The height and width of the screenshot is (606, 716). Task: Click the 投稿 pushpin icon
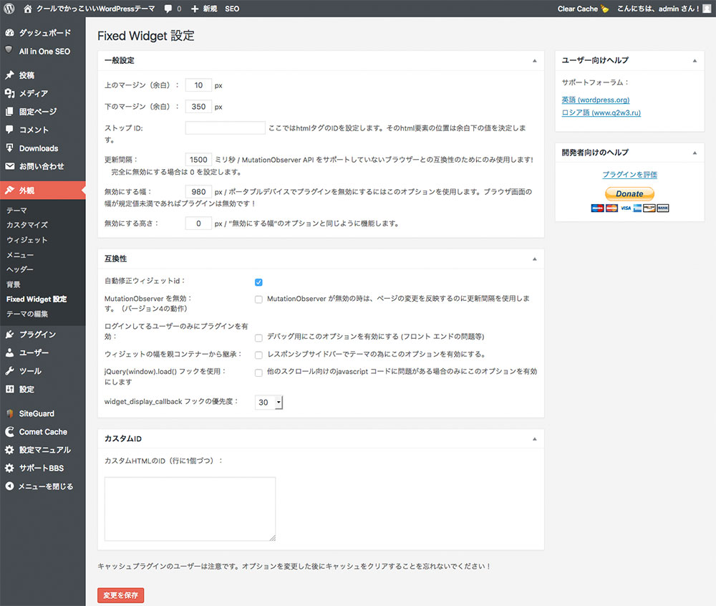pos(9,75)
